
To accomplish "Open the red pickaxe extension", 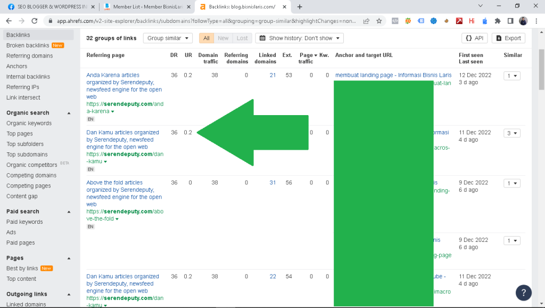I will coord(459,21).
